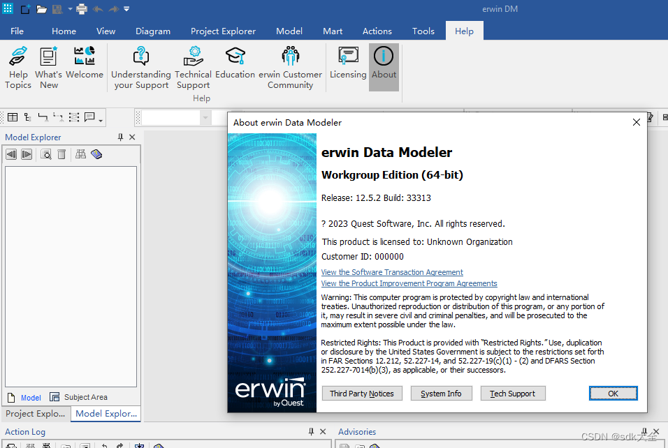Click the binoculars Find icon in Model Explorer
Image resolution: width=668 pixels, height=448 pixels.
point(81,154)
